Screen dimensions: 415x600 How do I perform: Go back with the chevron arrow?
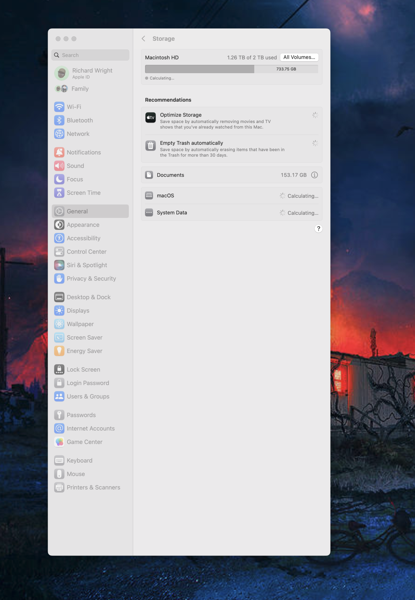[144, 39]
